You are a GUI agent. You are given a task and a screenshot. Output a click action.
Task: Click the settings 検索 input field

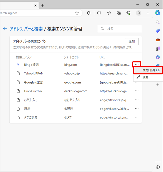pyautogui.click(x=120, y=29)
